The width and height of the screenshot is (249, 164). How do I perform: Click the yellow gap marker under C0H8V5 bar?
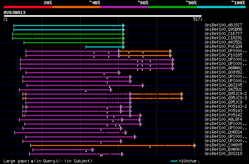coord(150,147)
